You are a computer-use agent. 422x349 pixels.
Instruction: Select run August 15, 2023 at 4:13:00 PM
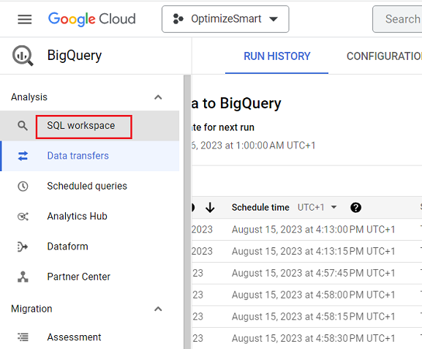[x=313, y=230]
